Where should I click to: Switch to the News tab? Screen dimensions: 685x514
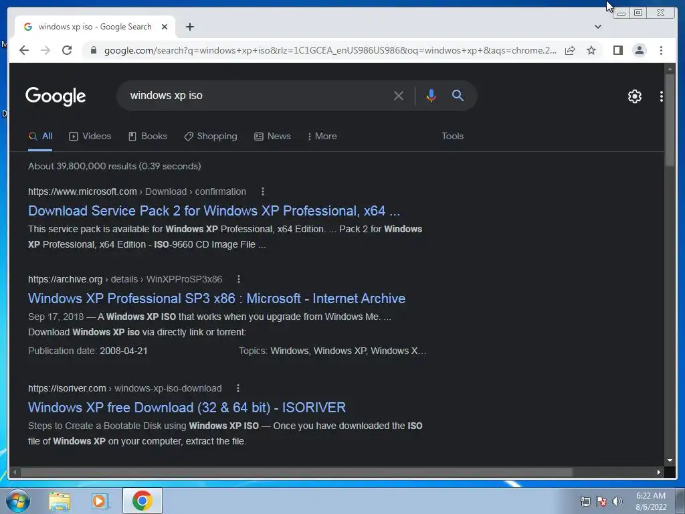pos(273,136)
